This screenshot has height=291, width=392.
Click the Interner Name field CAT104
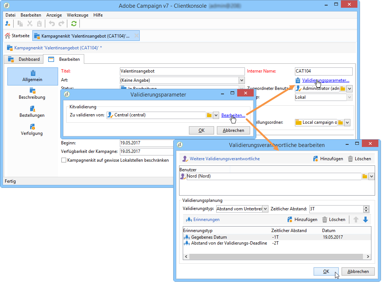click(x=324, y=71)
